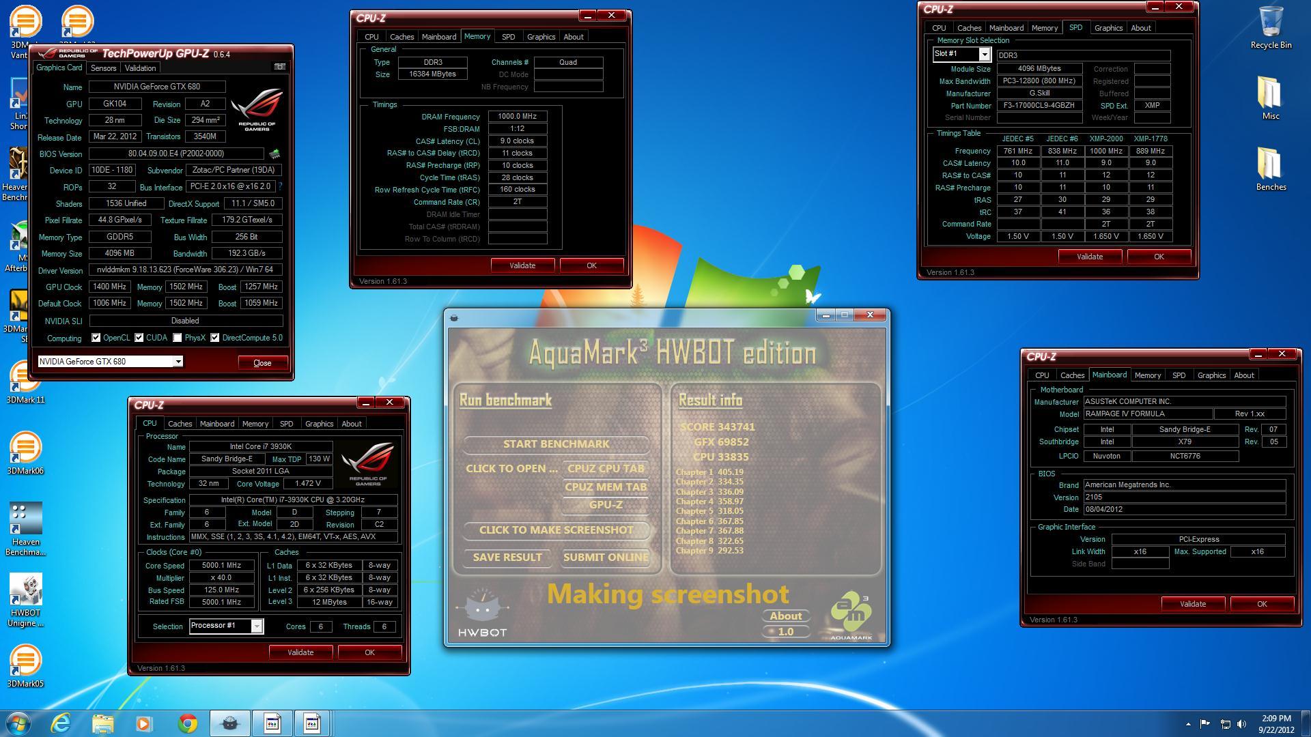Select the 3DMark05 desktop shortcut
This screenshot has height=737, width=1311.
(25, 666)
